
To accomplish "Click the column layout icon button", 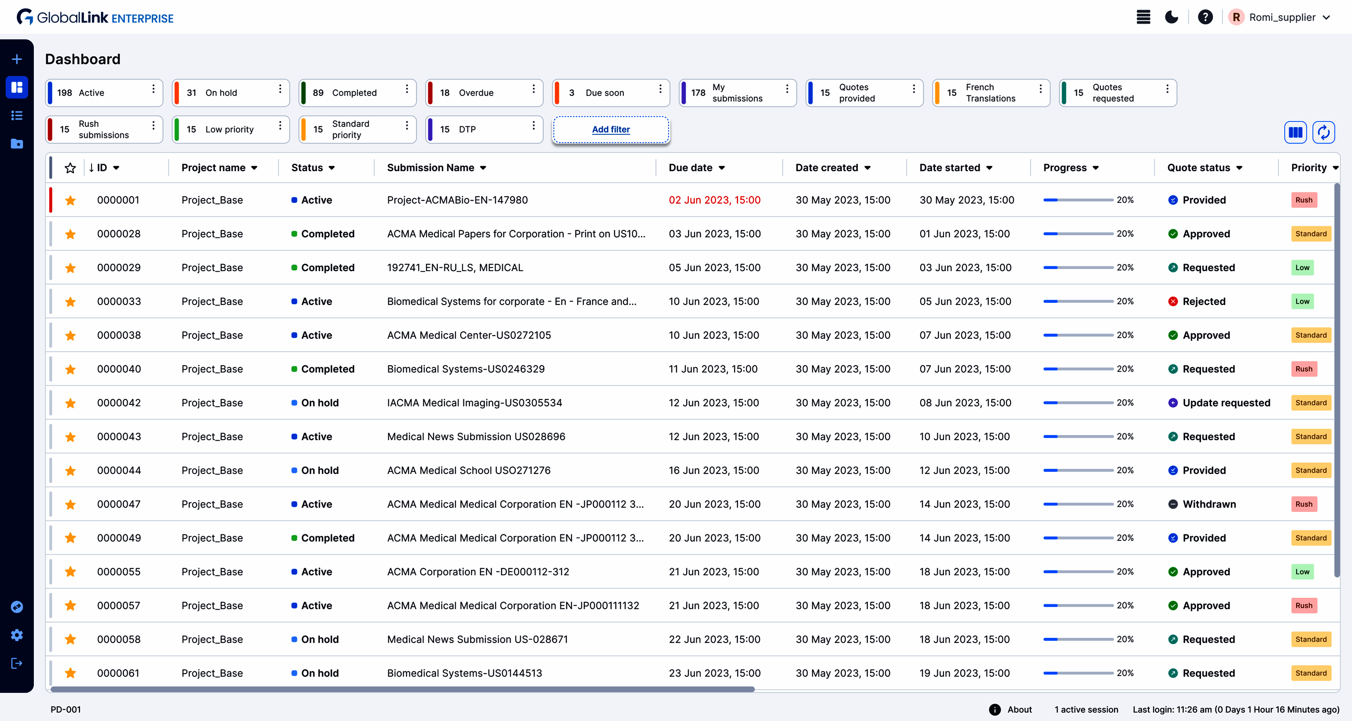I will pos(1295,132).
